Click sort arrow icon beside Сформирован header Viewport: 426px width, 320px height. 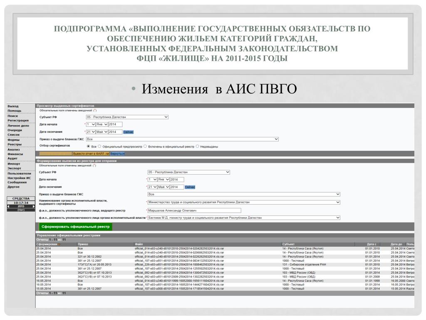pyautogui.click(x=59, y=244)
